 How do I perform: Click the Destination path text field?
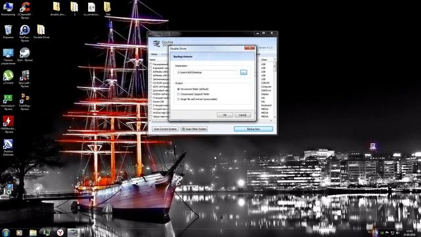207,72
